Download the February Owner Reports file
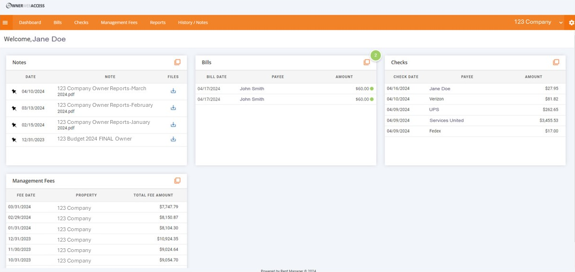This screenshot has width=575, height=272. 173,108
